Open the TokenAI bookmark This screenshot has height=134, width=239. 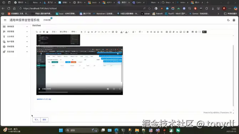click(x=158, y=14)
